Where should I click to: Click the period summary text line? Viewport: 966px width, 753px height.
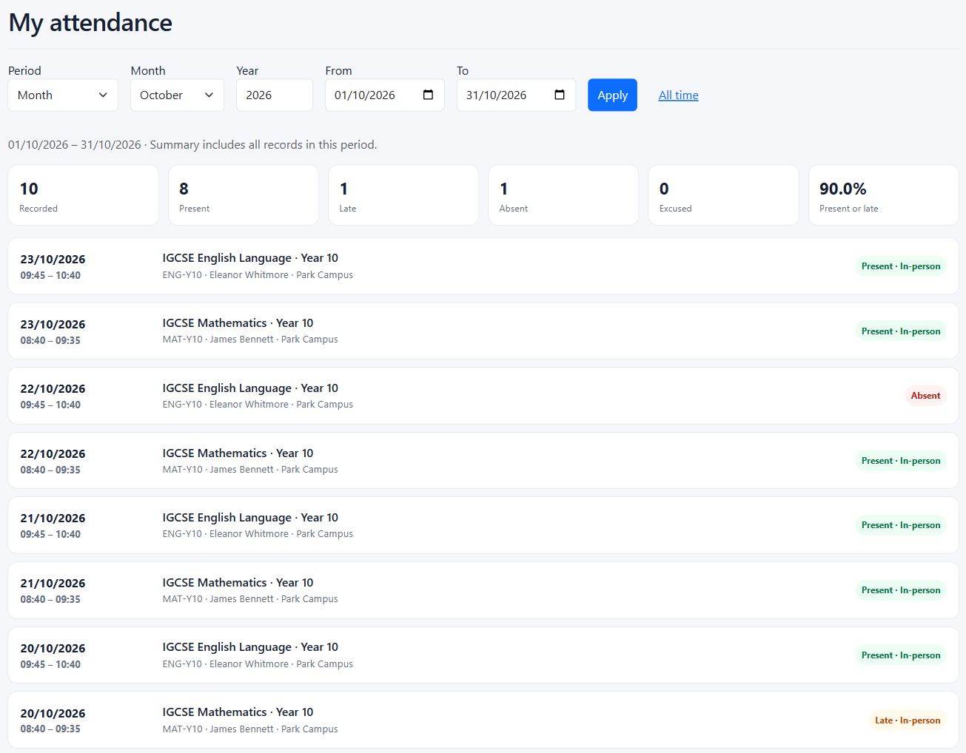tap(192, 145)
